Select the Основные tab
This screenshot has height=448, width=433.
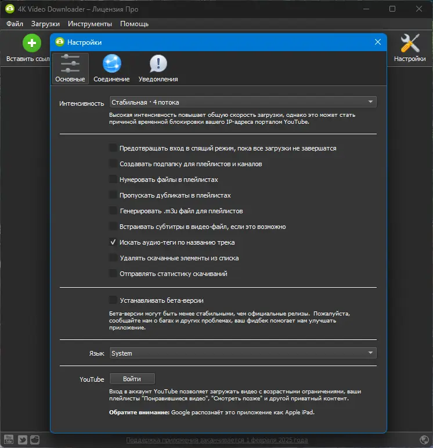pos(70,69)
